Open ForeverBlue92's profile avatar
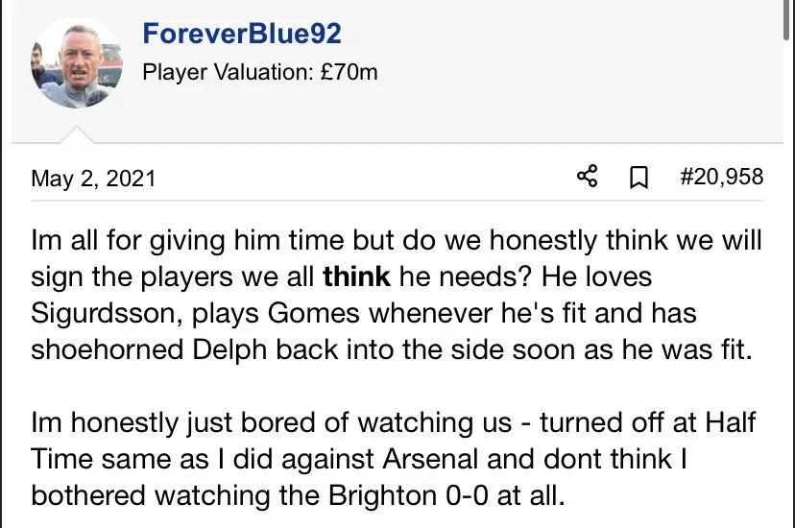This screenshot has height=528, width=795. tap(77, 61)
